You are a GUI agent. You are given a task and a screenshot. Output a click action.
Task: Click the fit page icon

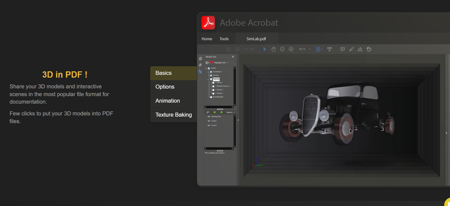click(x=318, y=49)
